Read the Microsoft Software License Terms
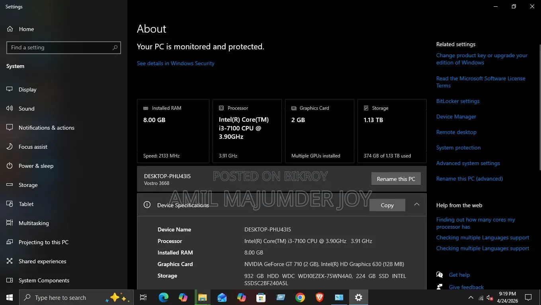 point(481,82)
